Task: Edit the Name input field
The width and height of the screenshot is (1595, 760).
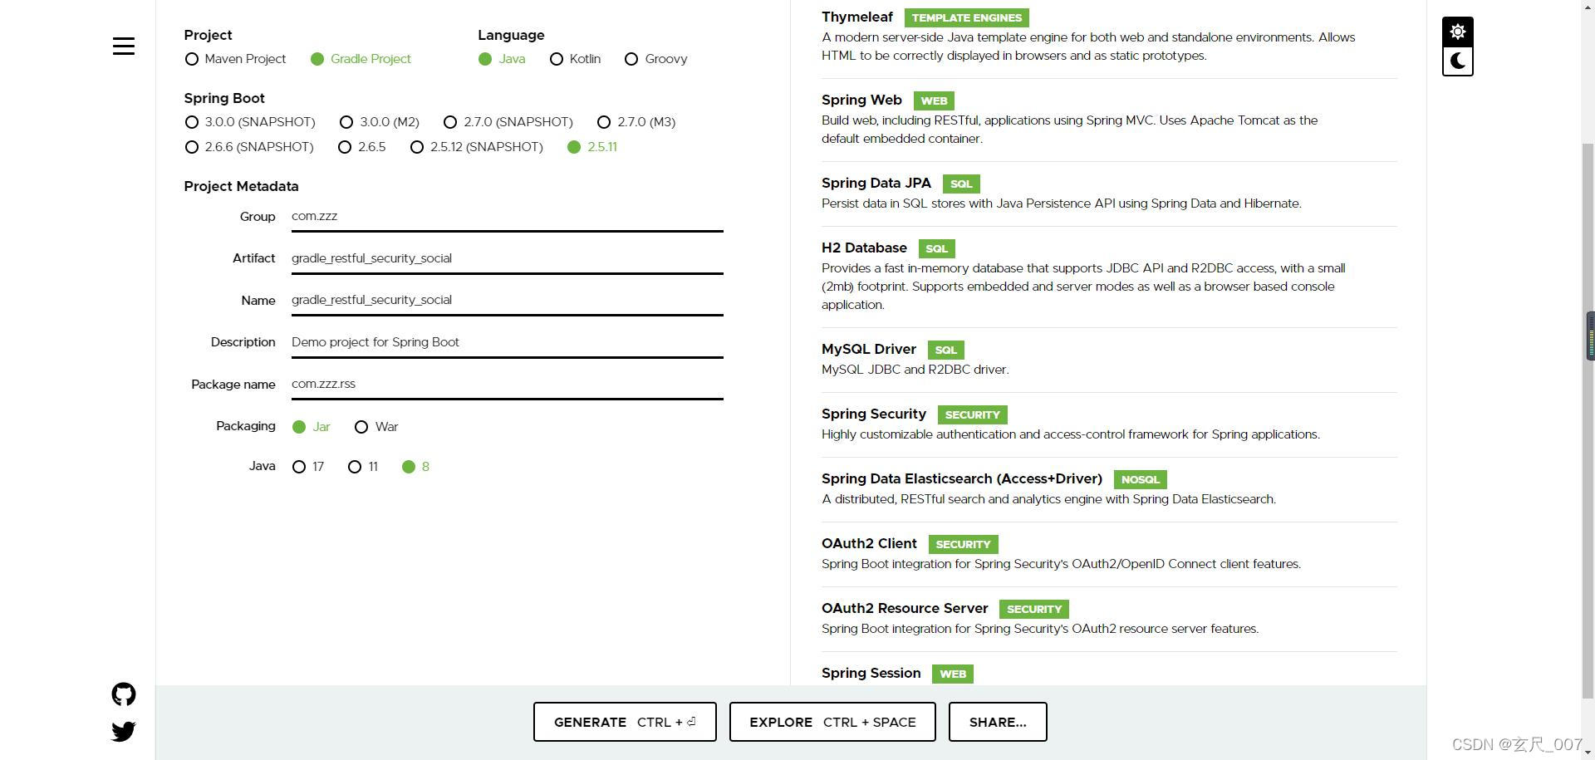Action: (507, 300)
